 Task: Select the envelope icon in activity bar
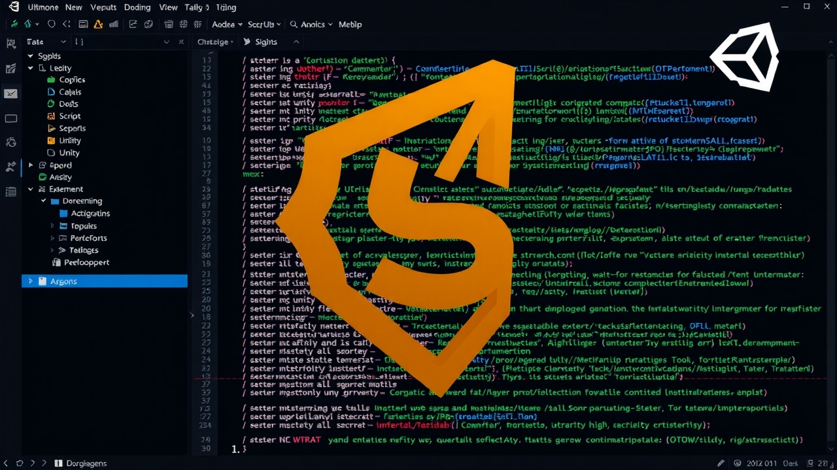[10, 93]
